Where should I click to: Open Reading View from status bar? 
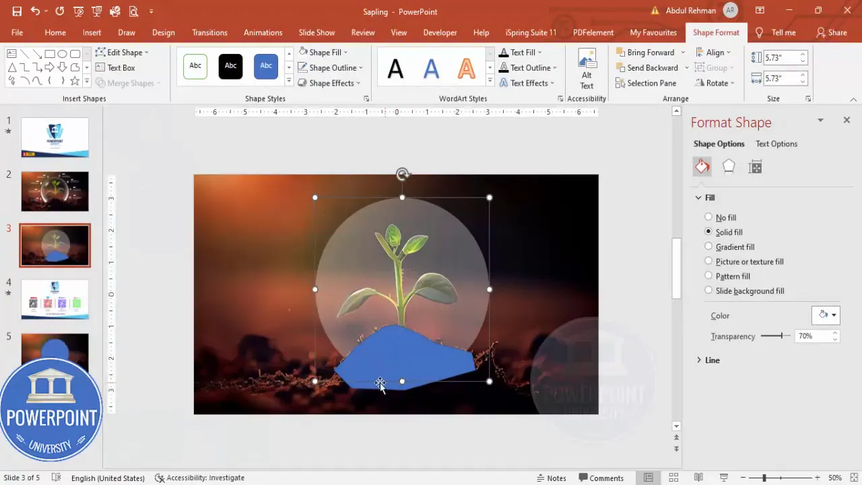tap(698, 478)
